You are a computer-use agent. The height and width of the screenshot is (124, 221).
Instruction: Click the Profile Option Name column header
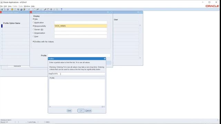click(12, 23)
